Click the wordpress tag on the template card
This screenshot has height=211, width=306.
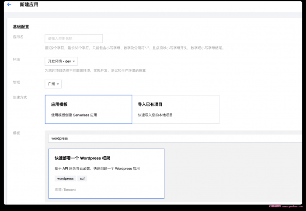tap(66, 179)
